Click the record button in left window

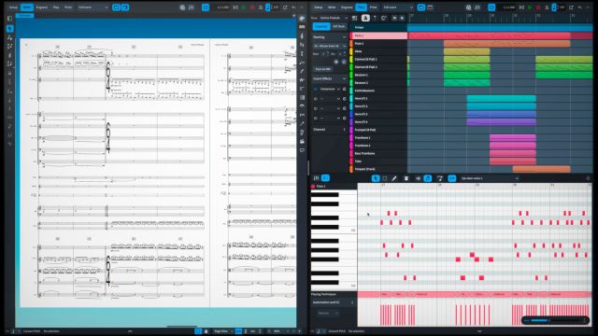point(252,7)
